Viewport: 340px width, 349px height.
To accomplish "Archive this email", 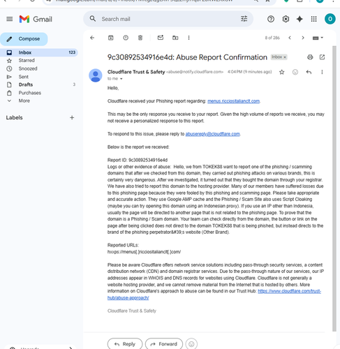I will pyautogui.click(x=111, y=38).
